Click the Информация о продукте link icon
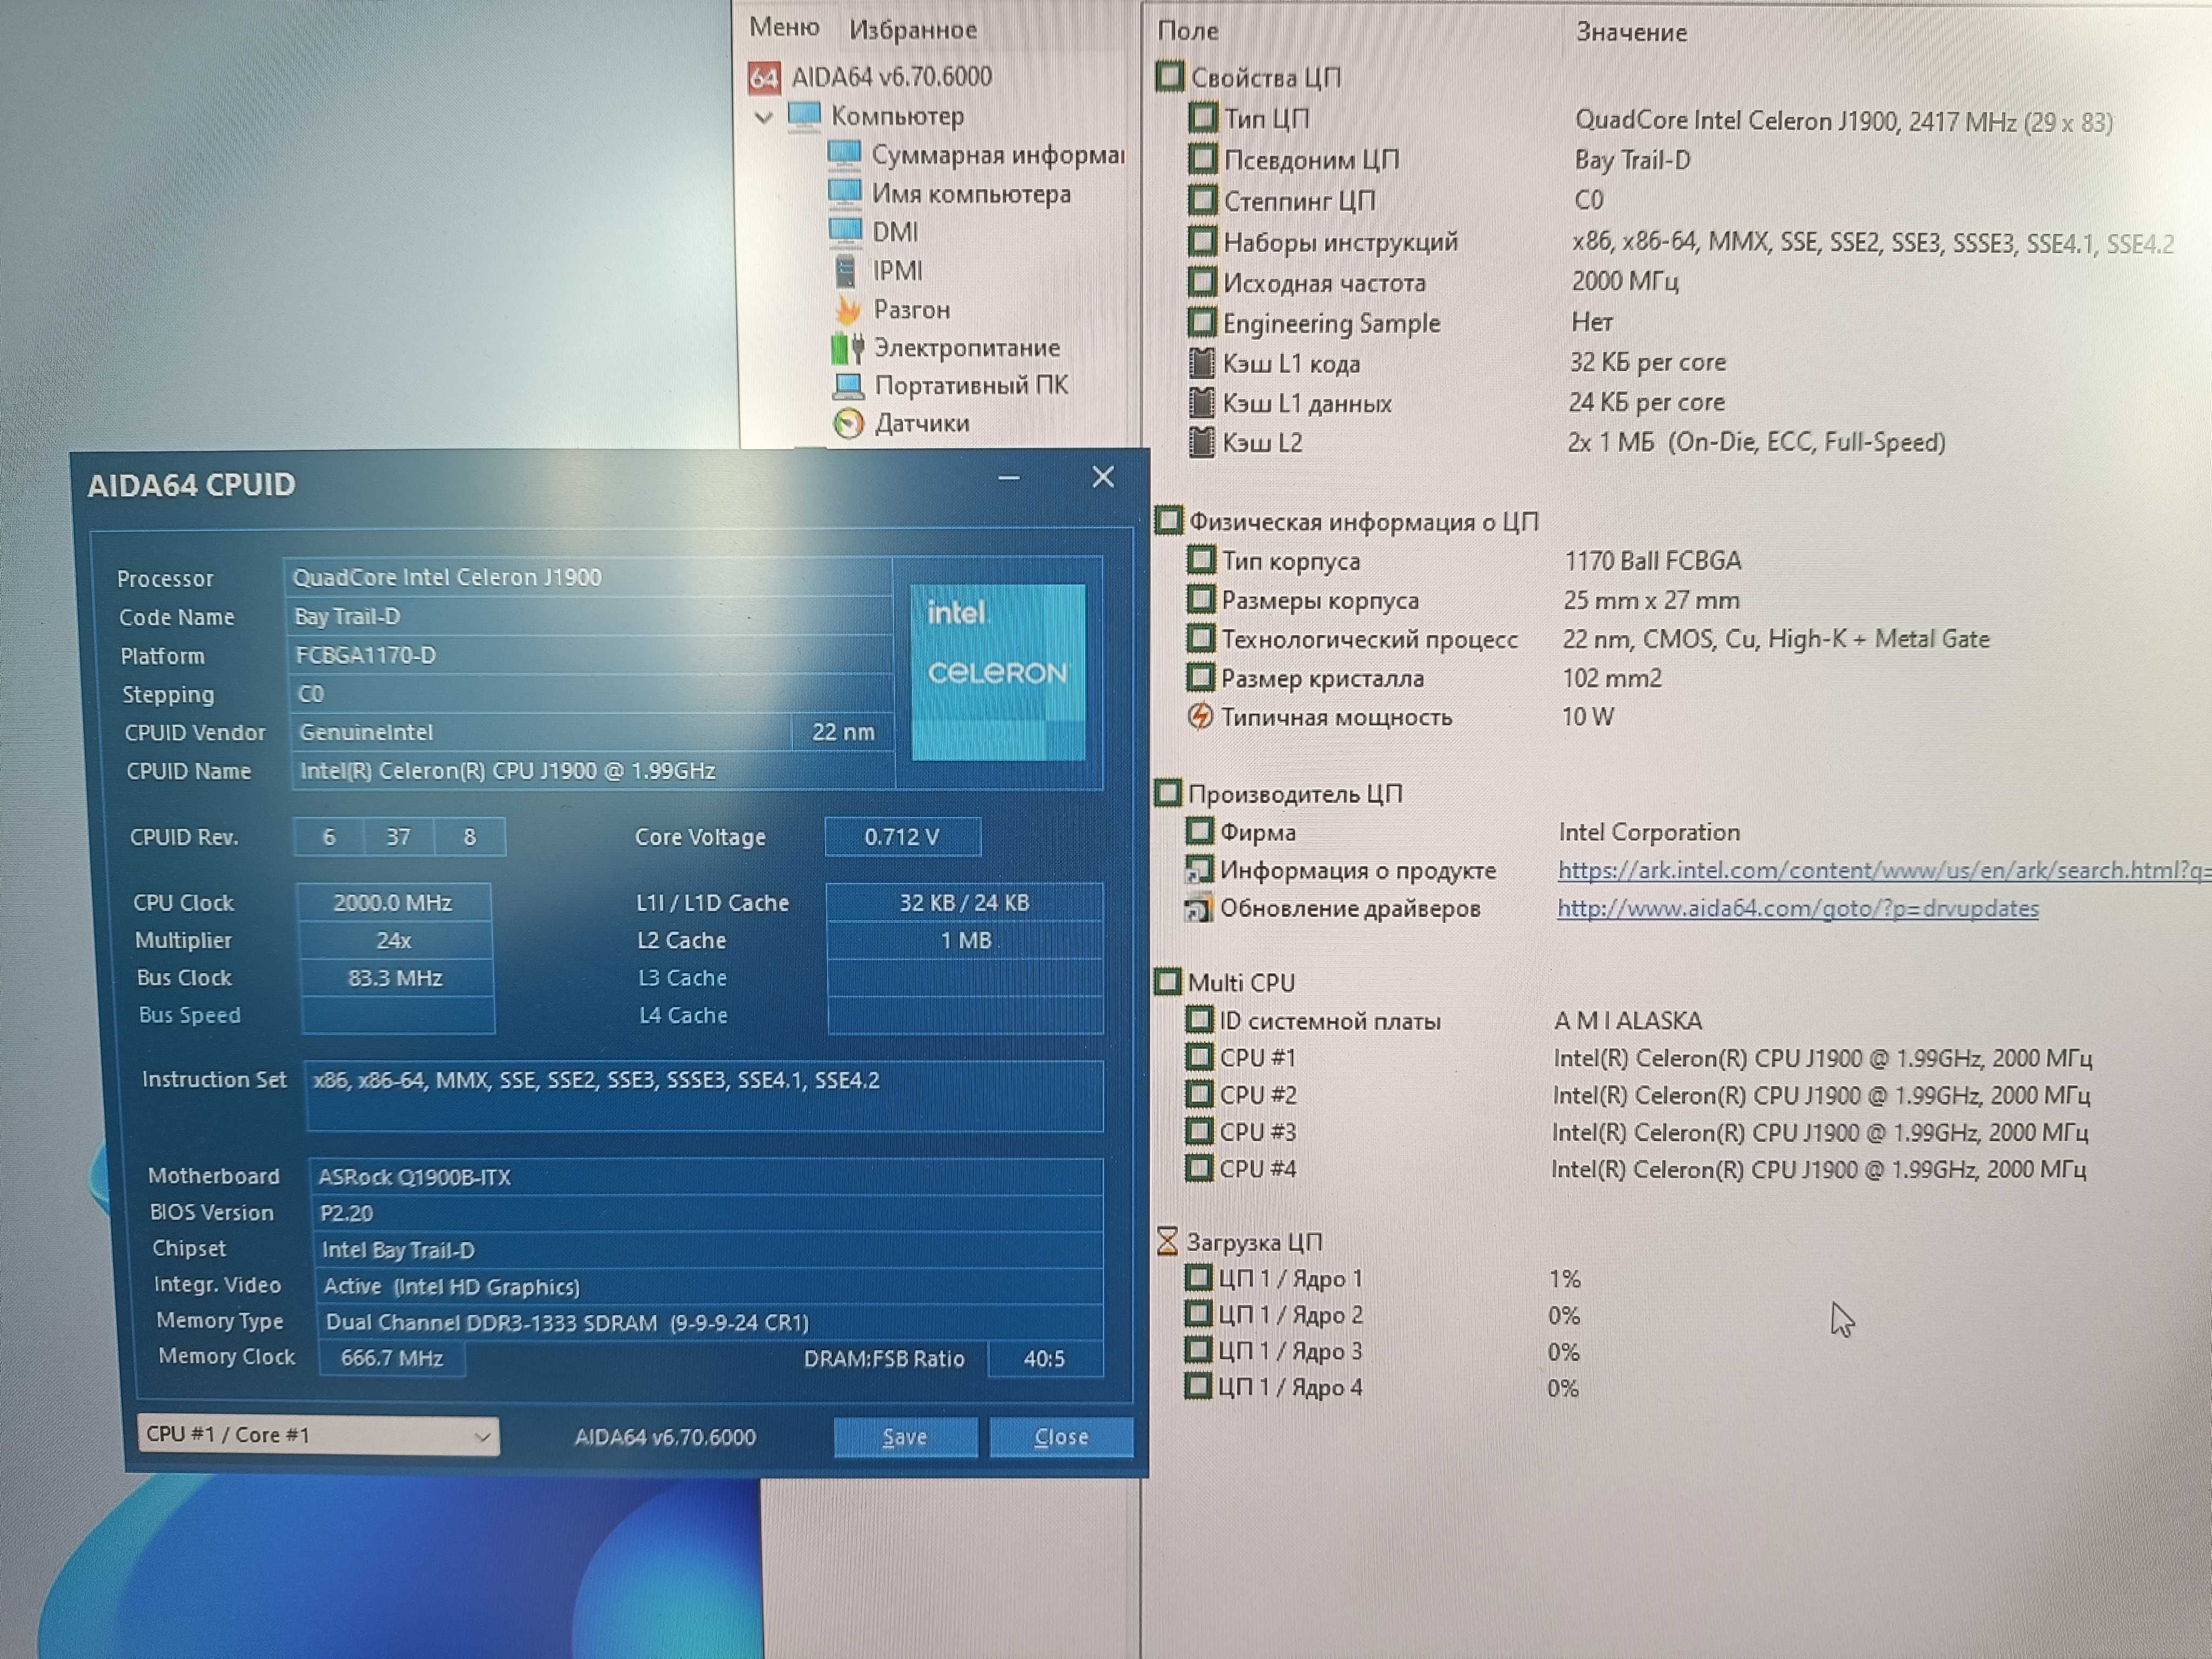Image resolution: width=2212 pixels, height=1659 pixels. (x=1198, y=870)
